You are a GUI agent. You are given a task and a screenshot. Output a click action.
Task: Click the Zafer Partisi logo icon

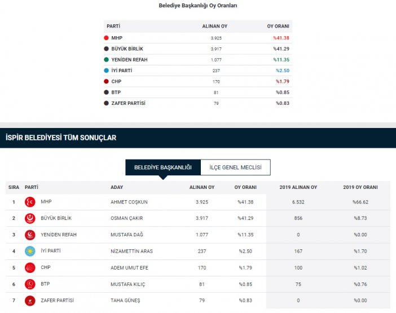click(30, 301)
